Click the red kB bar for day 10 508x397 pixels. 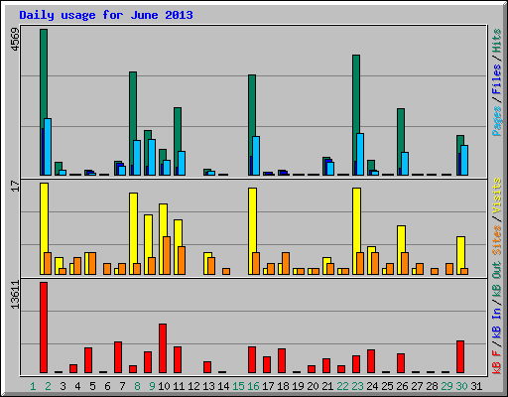click(x=163, y=348)
